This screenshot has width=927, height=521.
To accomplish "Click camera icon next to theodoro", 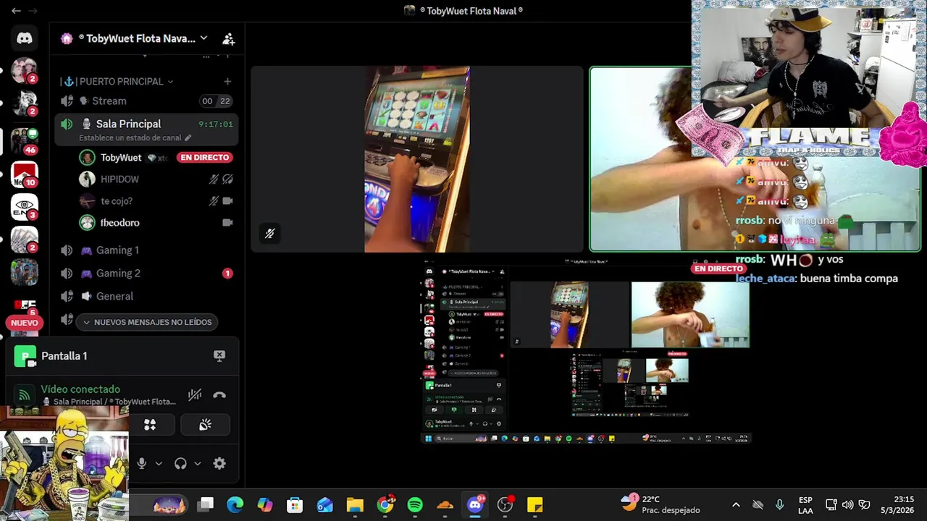I will 227,223.
